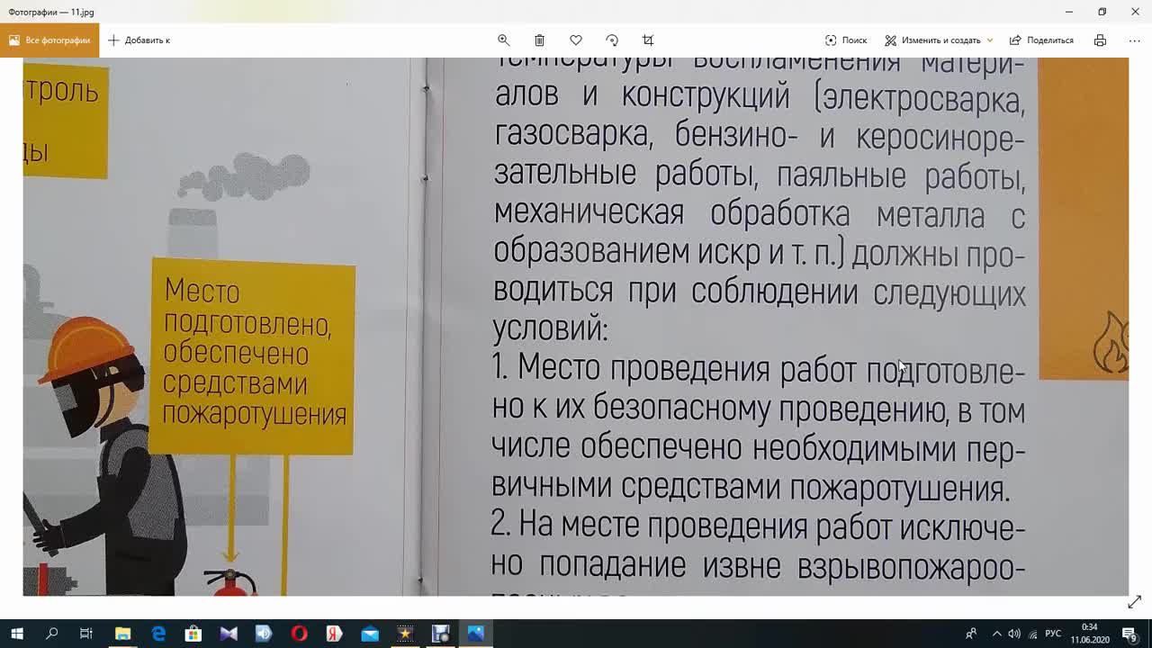Screen dimensions: 1152x648
Task: Open the crop tool
Action: coord(648,40)
